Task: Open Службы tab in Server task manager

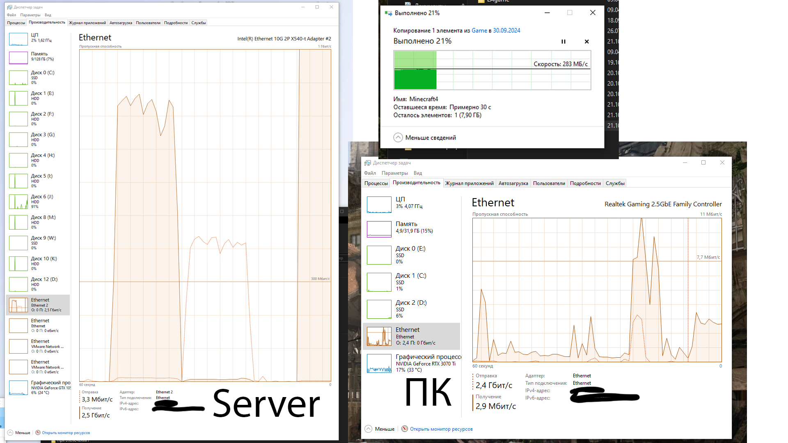Action: click(x=198, y=23)
